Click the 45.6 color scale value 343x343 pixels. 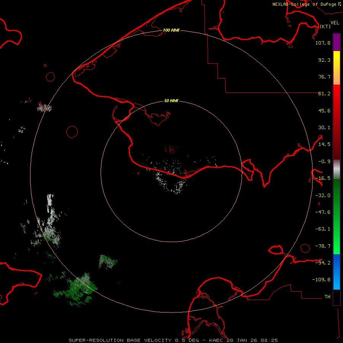click(324, 111)
